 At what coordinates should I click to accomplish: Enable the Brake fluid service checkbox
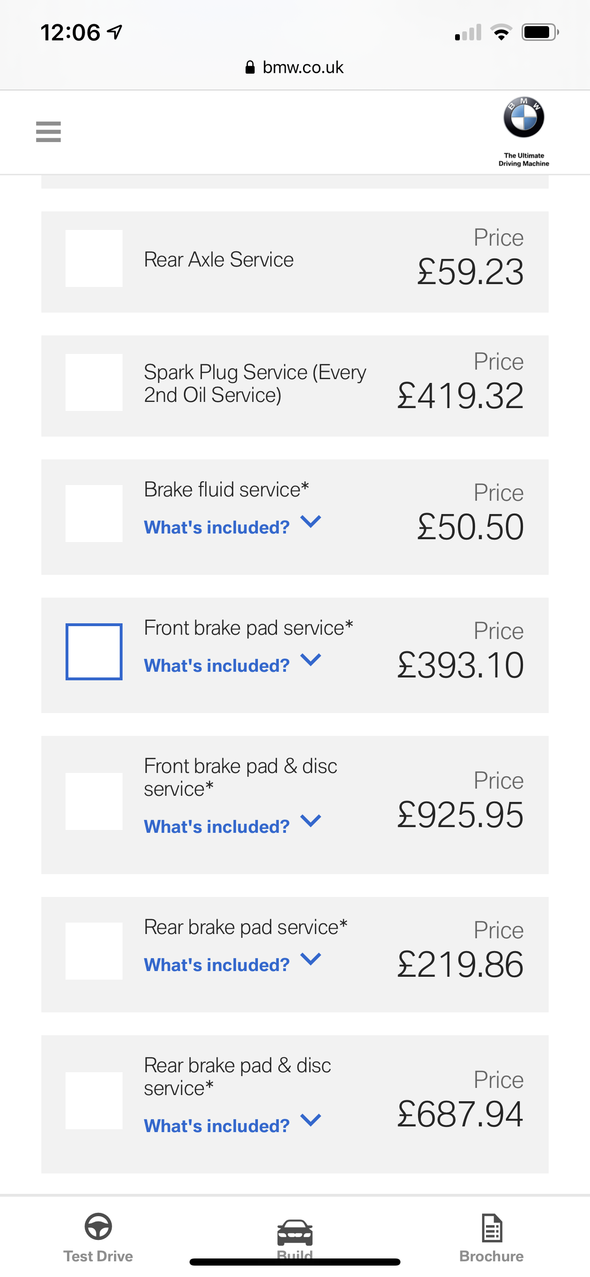tap(94, 513)
